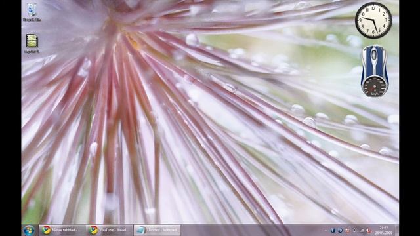Open the volume speaker tray icon

coord(369,231)
